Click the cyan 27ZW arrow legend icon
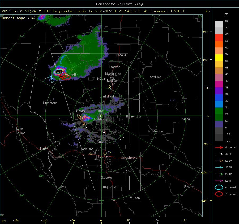Viewport: 239px width, 224px height. [219, 168]
